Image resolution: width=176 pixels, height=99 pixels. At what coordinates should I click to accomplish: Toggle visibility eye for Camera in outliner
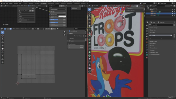point(174,12)
